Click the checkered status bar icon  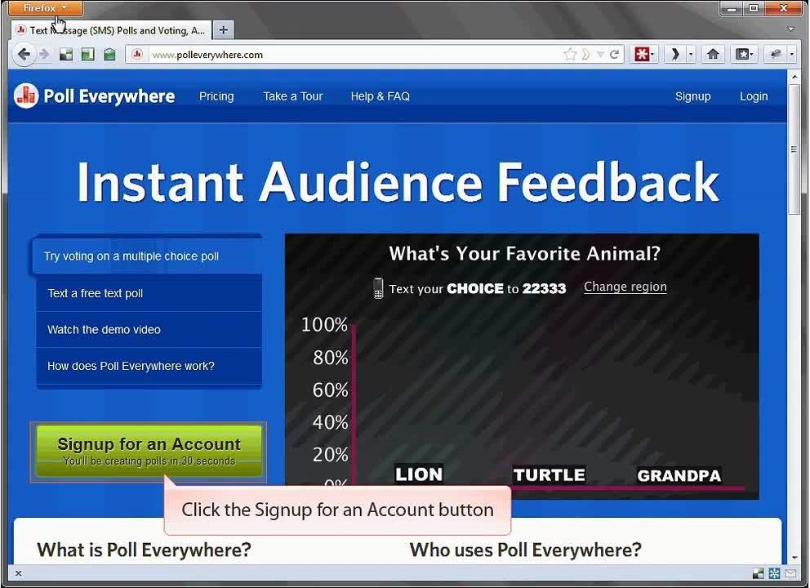pyautogui.click(x=759, y=573)
